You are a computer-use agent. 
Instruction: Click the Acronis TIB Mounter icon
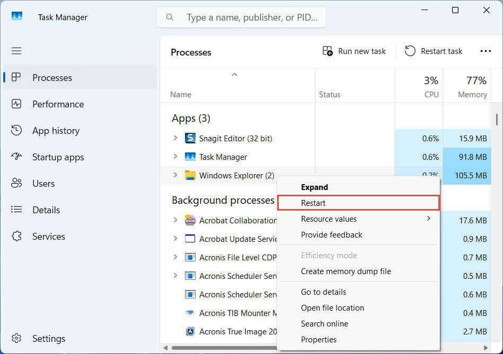pos(190,313)
